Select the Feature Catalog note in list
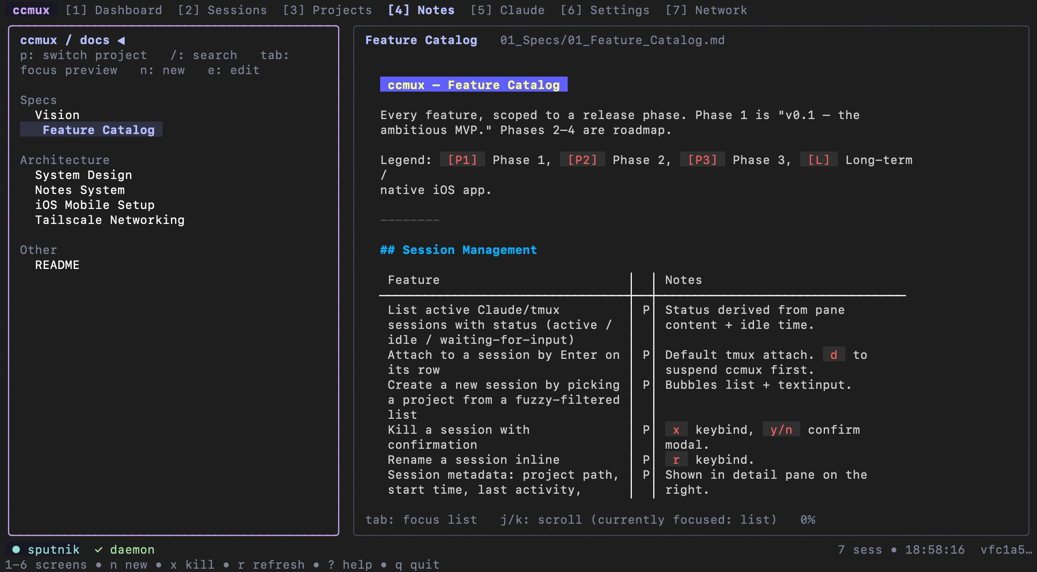The width and height of the screenshot is (1037, 572). pyautogui.click(x=91, y=130)
